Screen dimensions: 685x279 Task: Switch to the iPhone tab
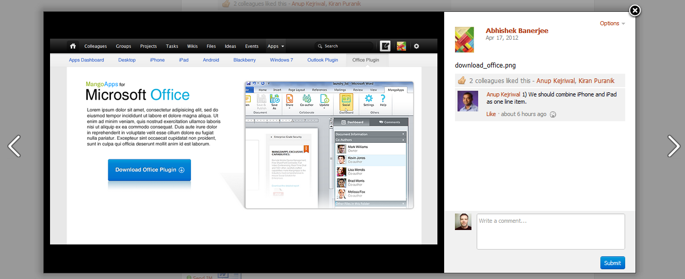(x=157, y=60)
